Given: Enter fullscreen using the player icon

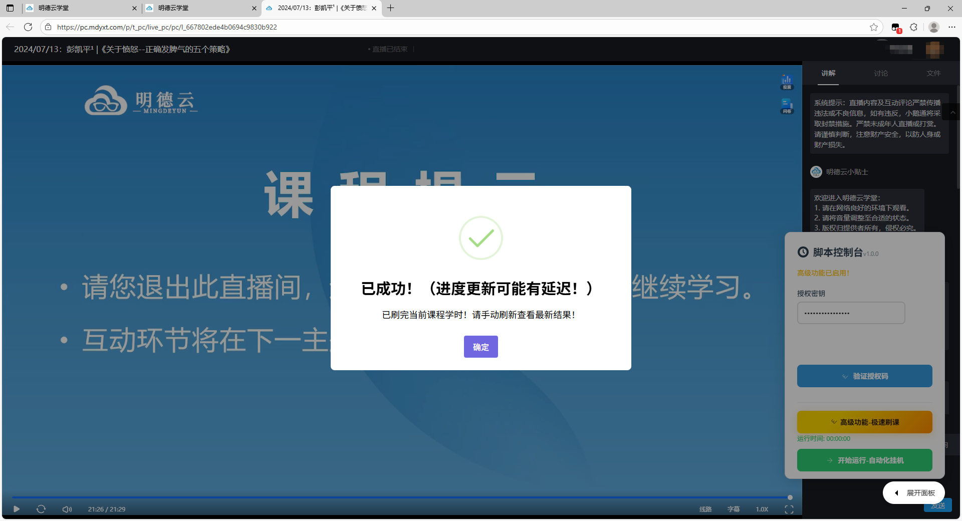Looking at the screenshot, I should tap(789, 509).
